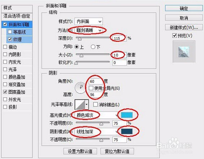Enable 消除锯齿(L) checkbox
The width and height of the screenshot is (204, 159).
pyautogui.click(x=96, y=104)
